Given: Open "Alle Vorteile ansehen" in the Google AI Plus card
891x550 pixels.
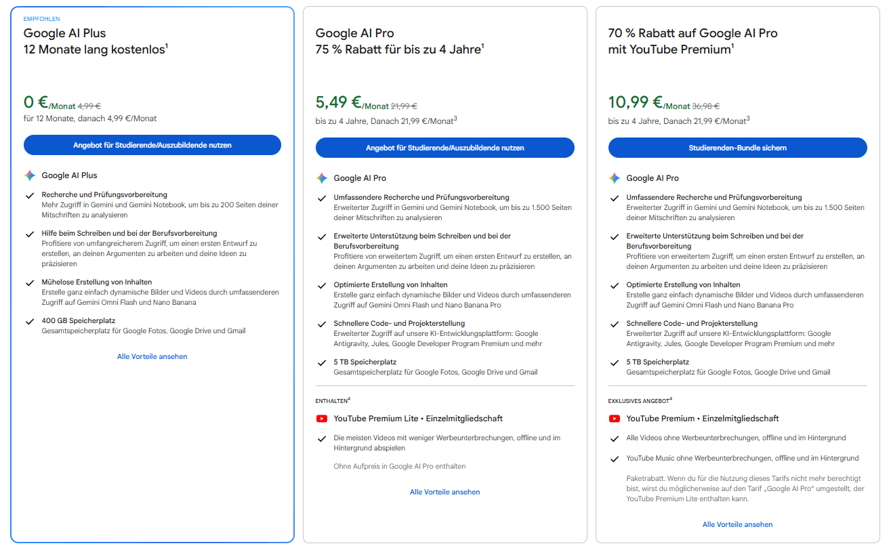Looking at the screenshot, I should pos(152,356).
